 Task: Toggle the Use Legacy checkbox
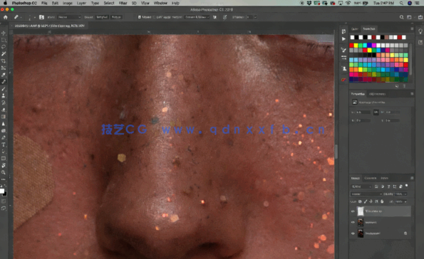point(155,17)
